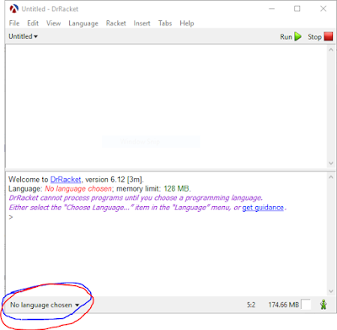The width and height of the screenshot is (337, 330).
Task: Open the Language menu
Action: click(x=83, y=24)
